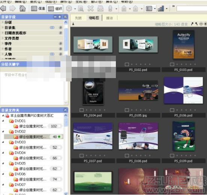
Task: Open the 信息 info panel
Action: (38, 9)
